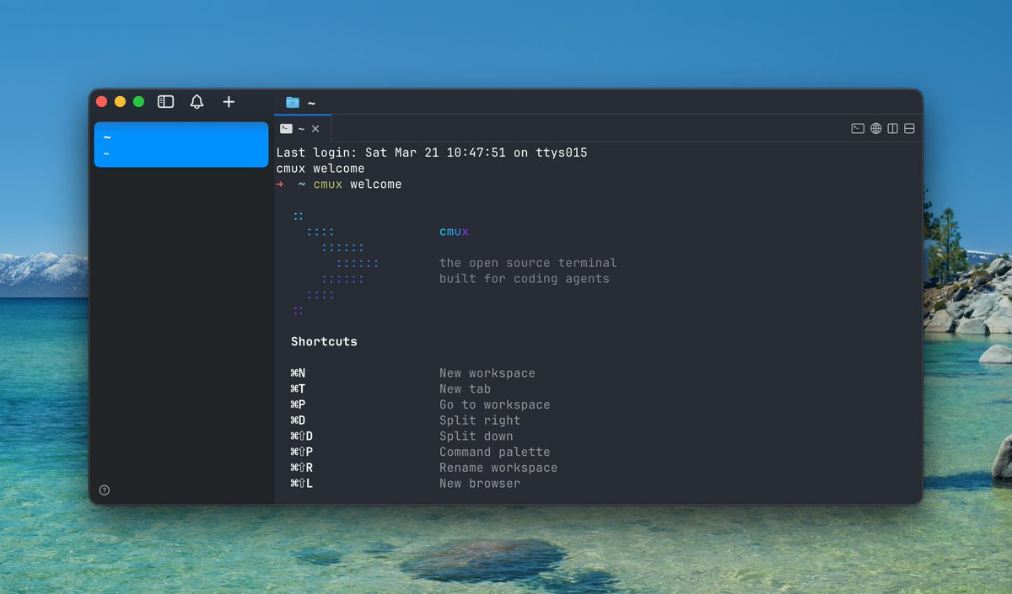
Task: Click the ⌘N shortcut key text
Action: [298, 373]
